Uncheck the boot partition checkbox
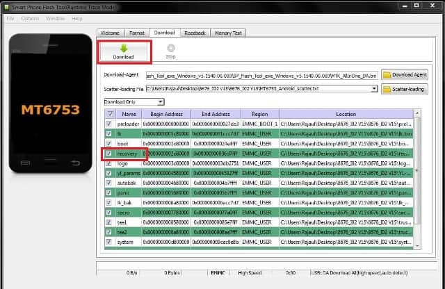Viewport: 445px width, 289px height. click(108, 144)
